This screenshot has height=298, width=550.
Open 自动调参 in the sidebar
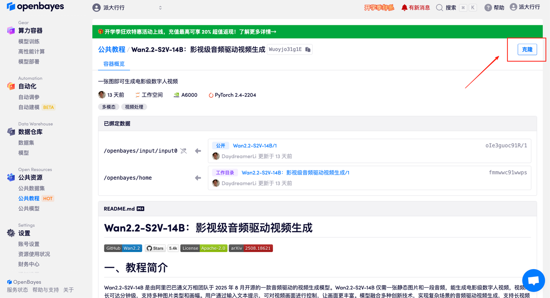tap(29, 97)
